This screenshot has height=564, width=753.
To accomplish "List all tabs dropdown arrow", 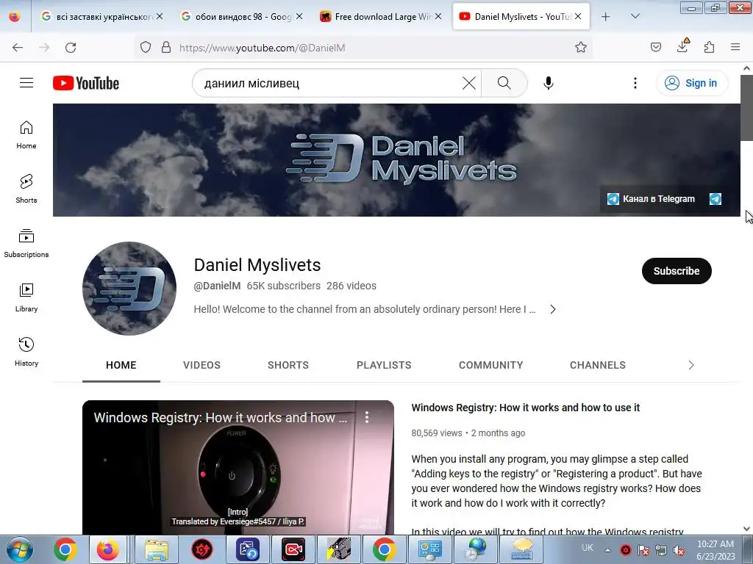I will pos(635,16).
